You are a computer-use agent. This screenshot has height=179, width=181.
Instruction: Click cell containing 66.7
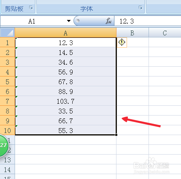click(x=66, y=120)
